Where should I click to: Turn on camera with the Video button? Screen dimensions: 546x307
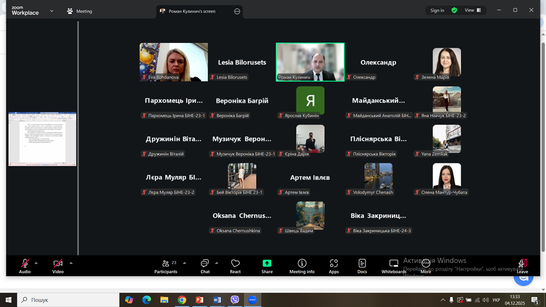(x=58, y=266)
